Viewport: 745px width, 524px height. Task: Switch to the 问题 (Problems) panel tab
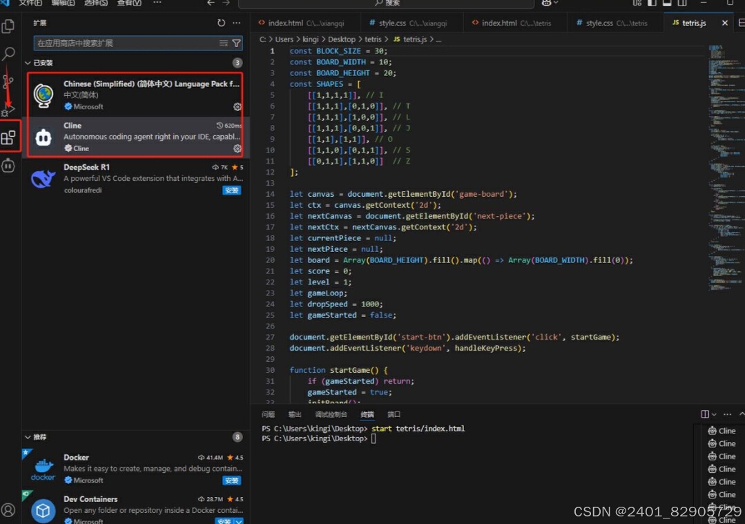(268, 414)
